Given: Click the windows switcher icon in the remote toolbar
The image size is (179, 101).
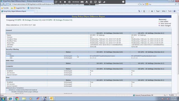Looking at the screenshot, I should coord(56,2).
